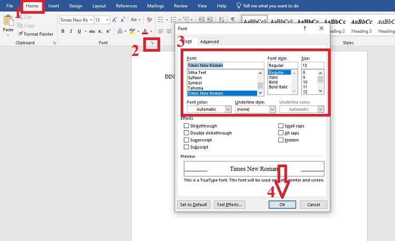Tick the Hidden effect checkbox
Screen dimensions: 395x241
pos(280,140)
